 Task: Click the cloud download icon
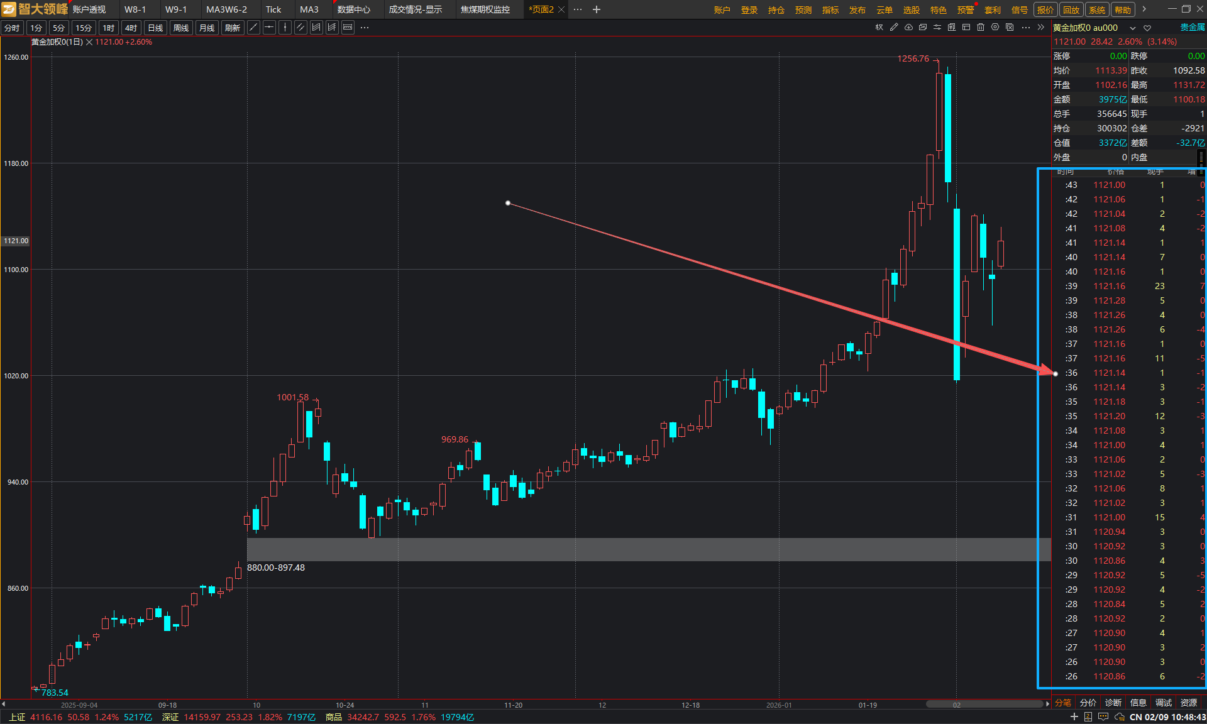[x=908, y=28]
